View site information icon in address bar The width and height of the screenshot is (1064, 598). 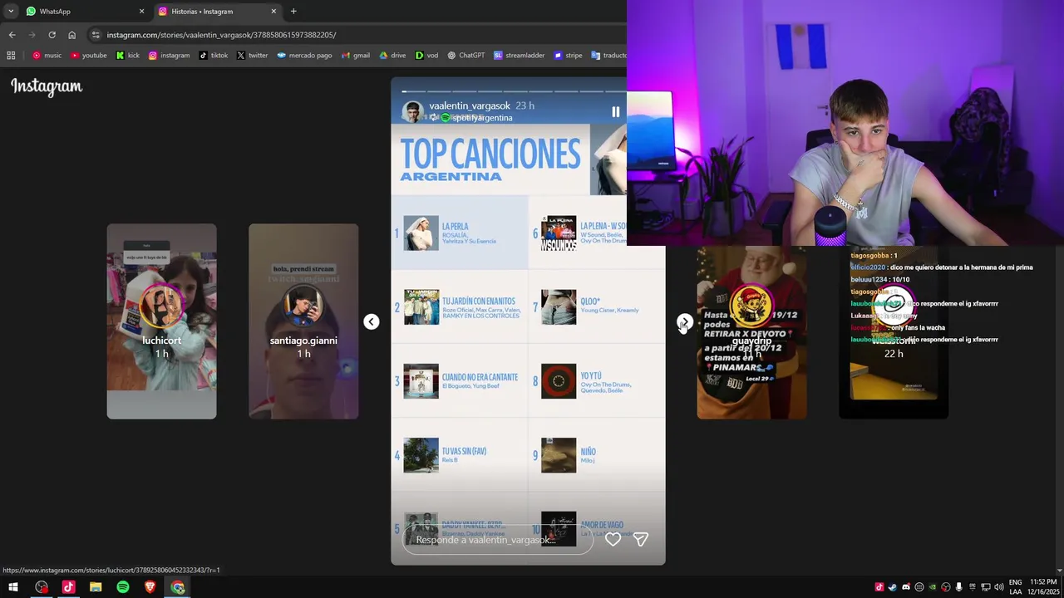click(96, 35)
